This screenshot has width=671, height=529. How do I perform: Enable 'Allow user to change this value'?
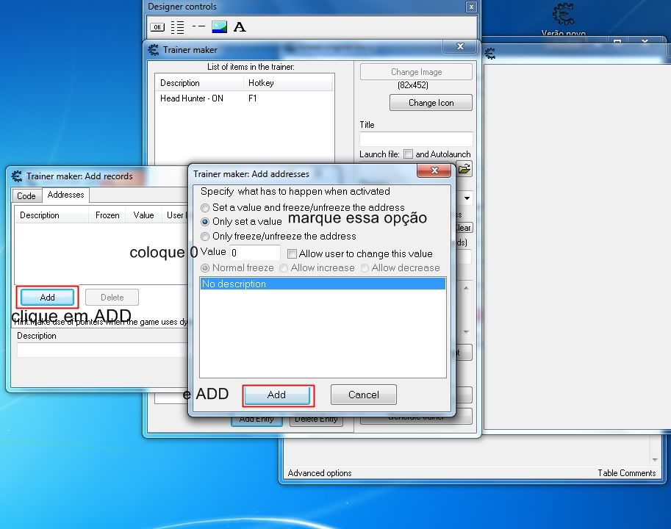pos(293,253)
